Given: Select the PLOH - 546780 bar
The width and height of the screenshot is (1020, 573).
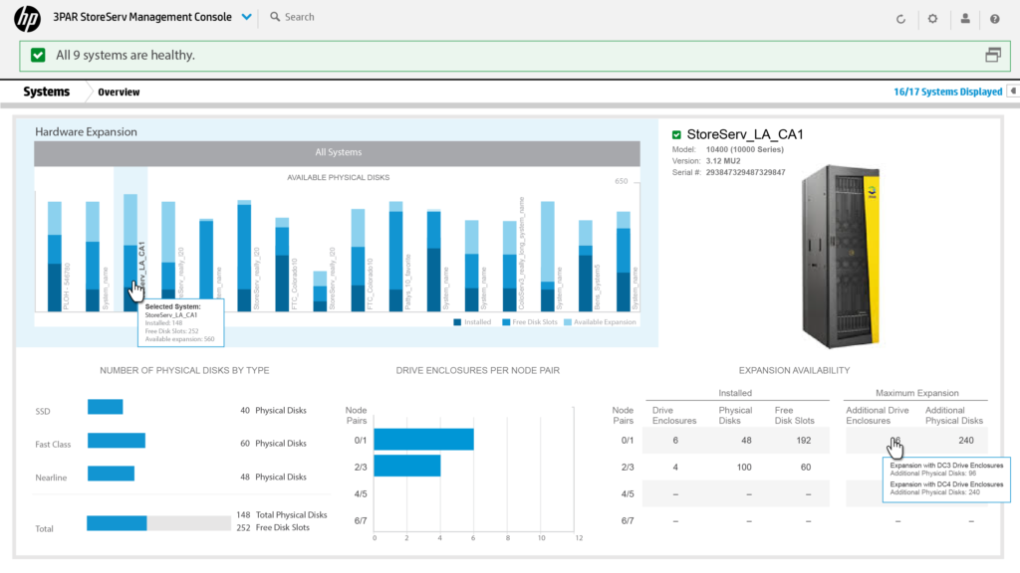Looking at the screenshot, I should [55, 257].
